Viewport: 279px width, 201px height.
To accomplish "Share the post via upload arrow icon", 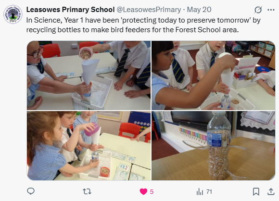I will point(271,191).
